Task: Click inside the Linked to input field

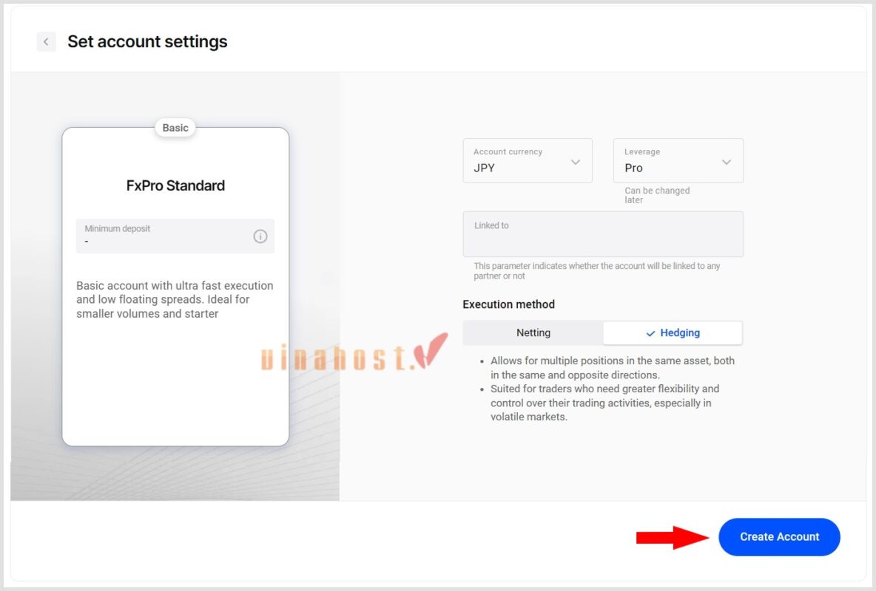Action: pyautogui.click(x=602, y=233)
